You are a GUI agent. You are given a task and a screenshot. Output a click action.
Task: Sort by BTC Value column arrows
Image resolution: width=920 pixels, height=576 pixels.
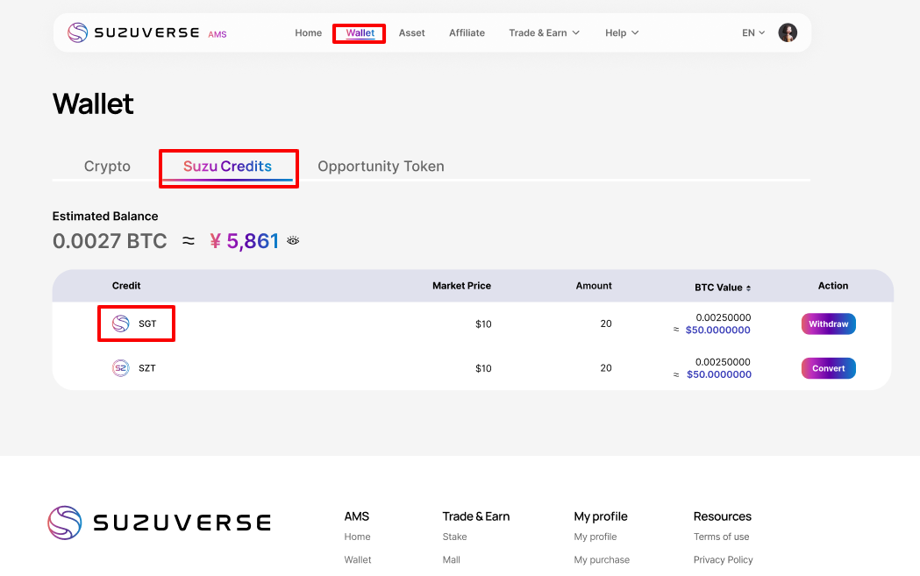pos(748,288)
